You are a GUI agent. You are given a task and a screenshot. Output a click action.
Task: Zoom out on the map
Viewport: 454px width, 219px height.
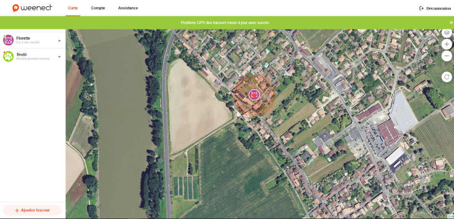click(x=447, y=56)
